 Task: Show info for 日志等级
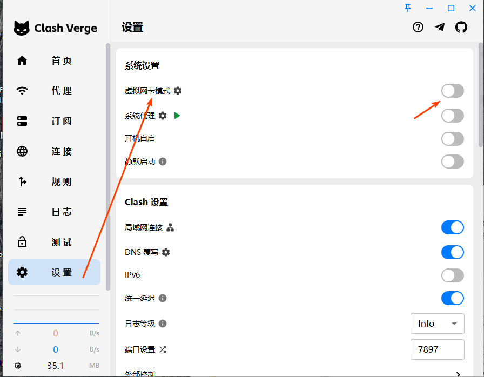[x=163, y=324]
